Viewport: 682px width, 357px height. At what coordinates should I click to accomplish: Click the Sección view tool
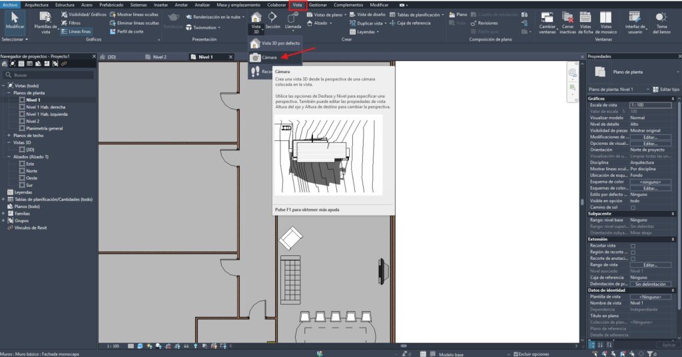point(272,20)
